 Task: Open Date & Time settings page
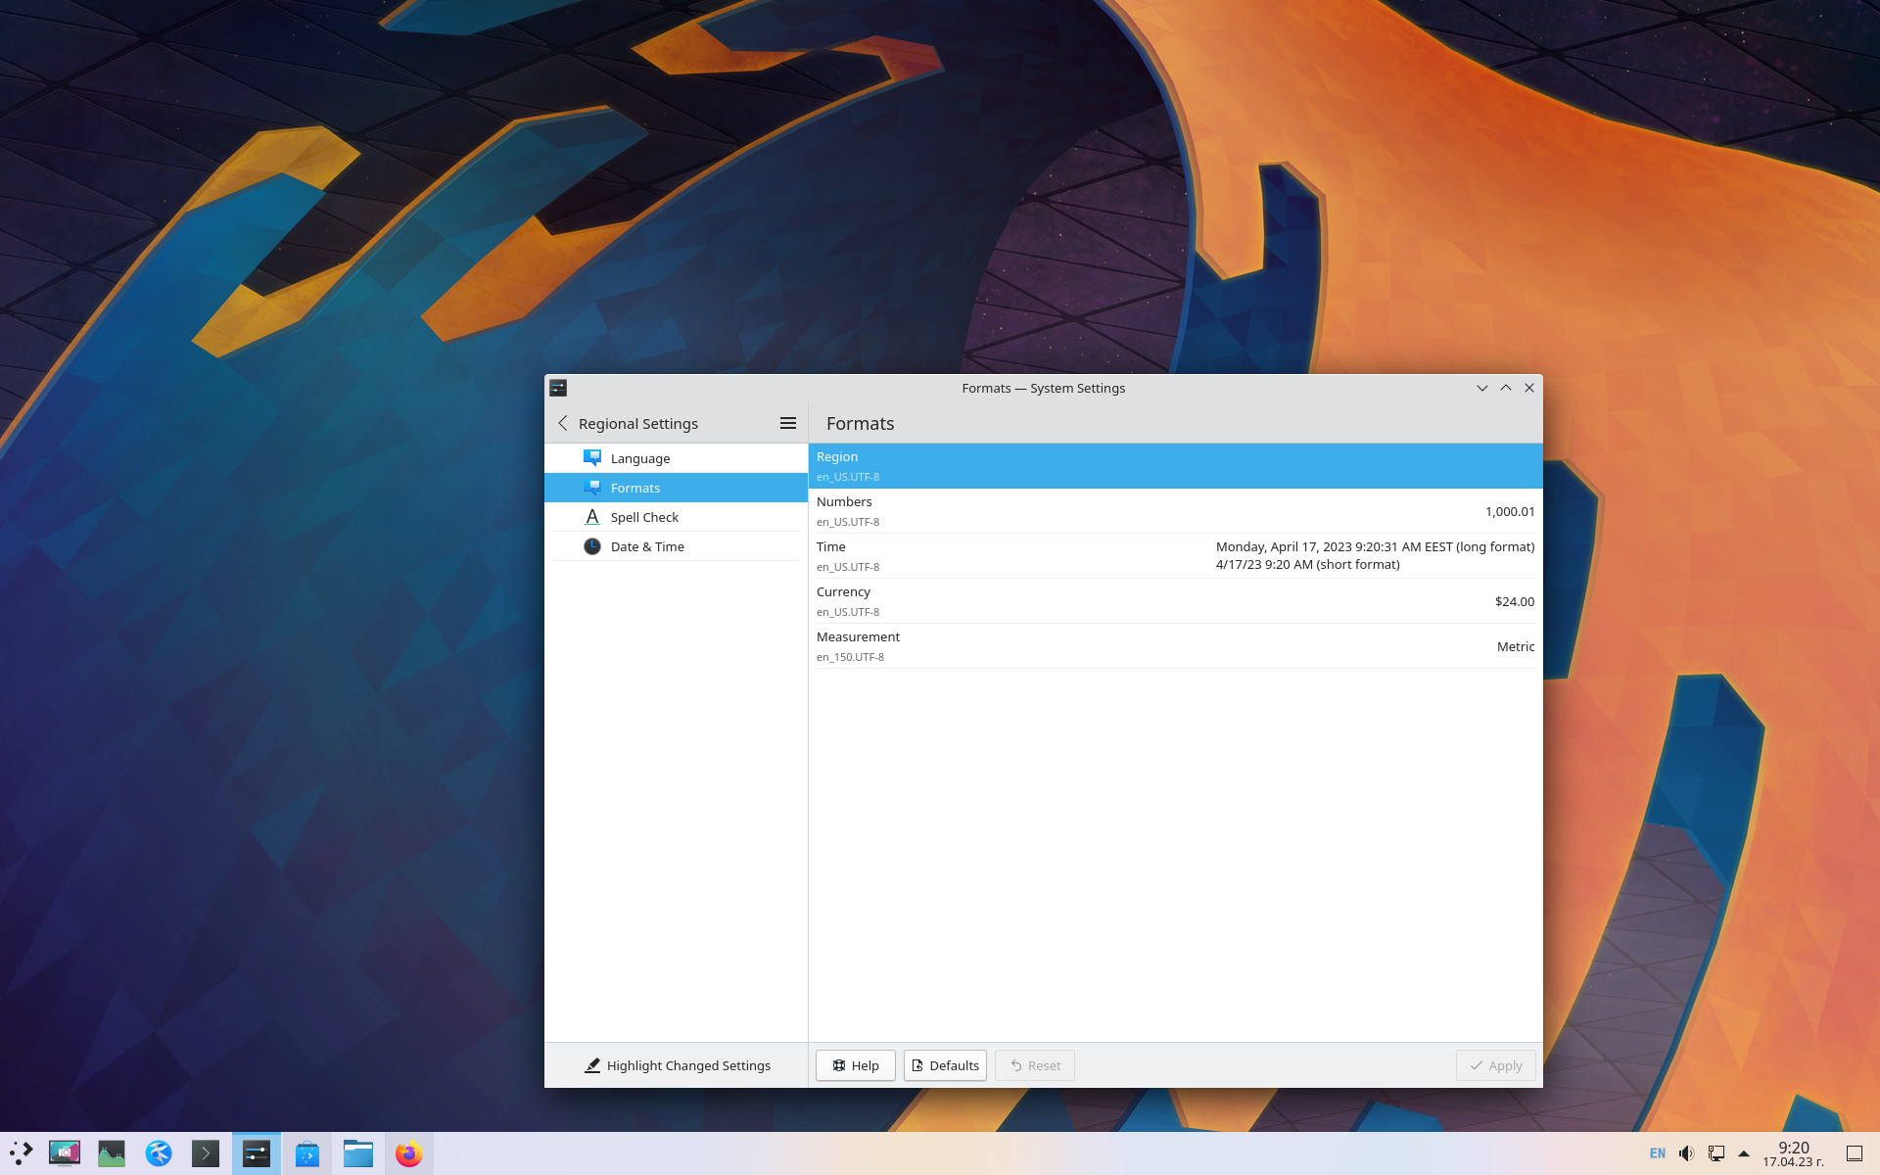click(647, 546)
